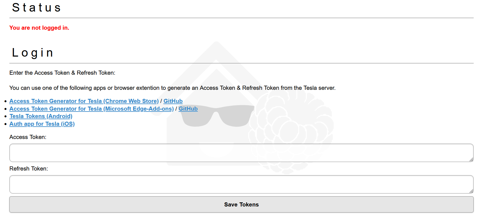Click the "Enter the Access Token & Refresh Token" text

pyautogui.click(x=62, y=73)
